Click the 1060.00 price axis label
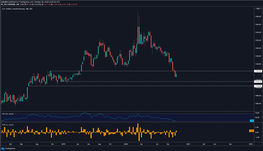263x151 pixels. point(258,103)
